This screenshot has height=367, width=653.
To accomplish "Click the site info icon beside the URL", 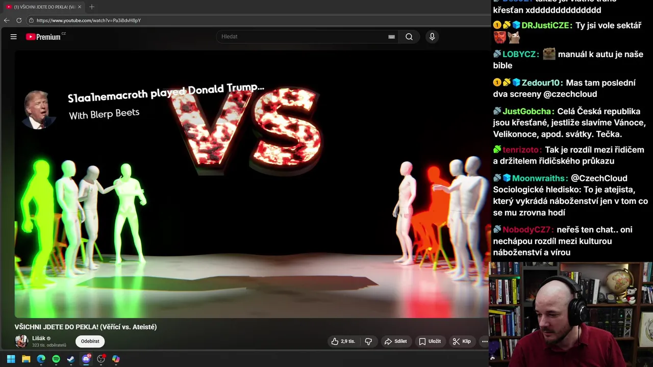I will click(x=31, y=20).
